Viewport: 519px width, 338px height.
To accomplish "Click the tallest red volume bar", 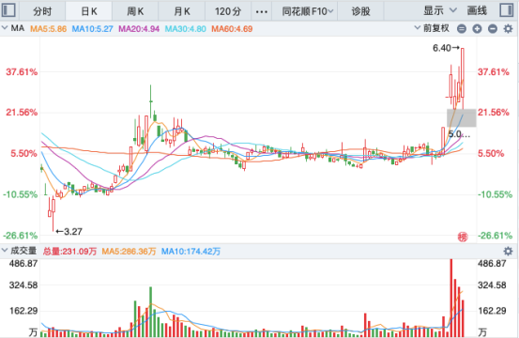I will pos(450,298).
